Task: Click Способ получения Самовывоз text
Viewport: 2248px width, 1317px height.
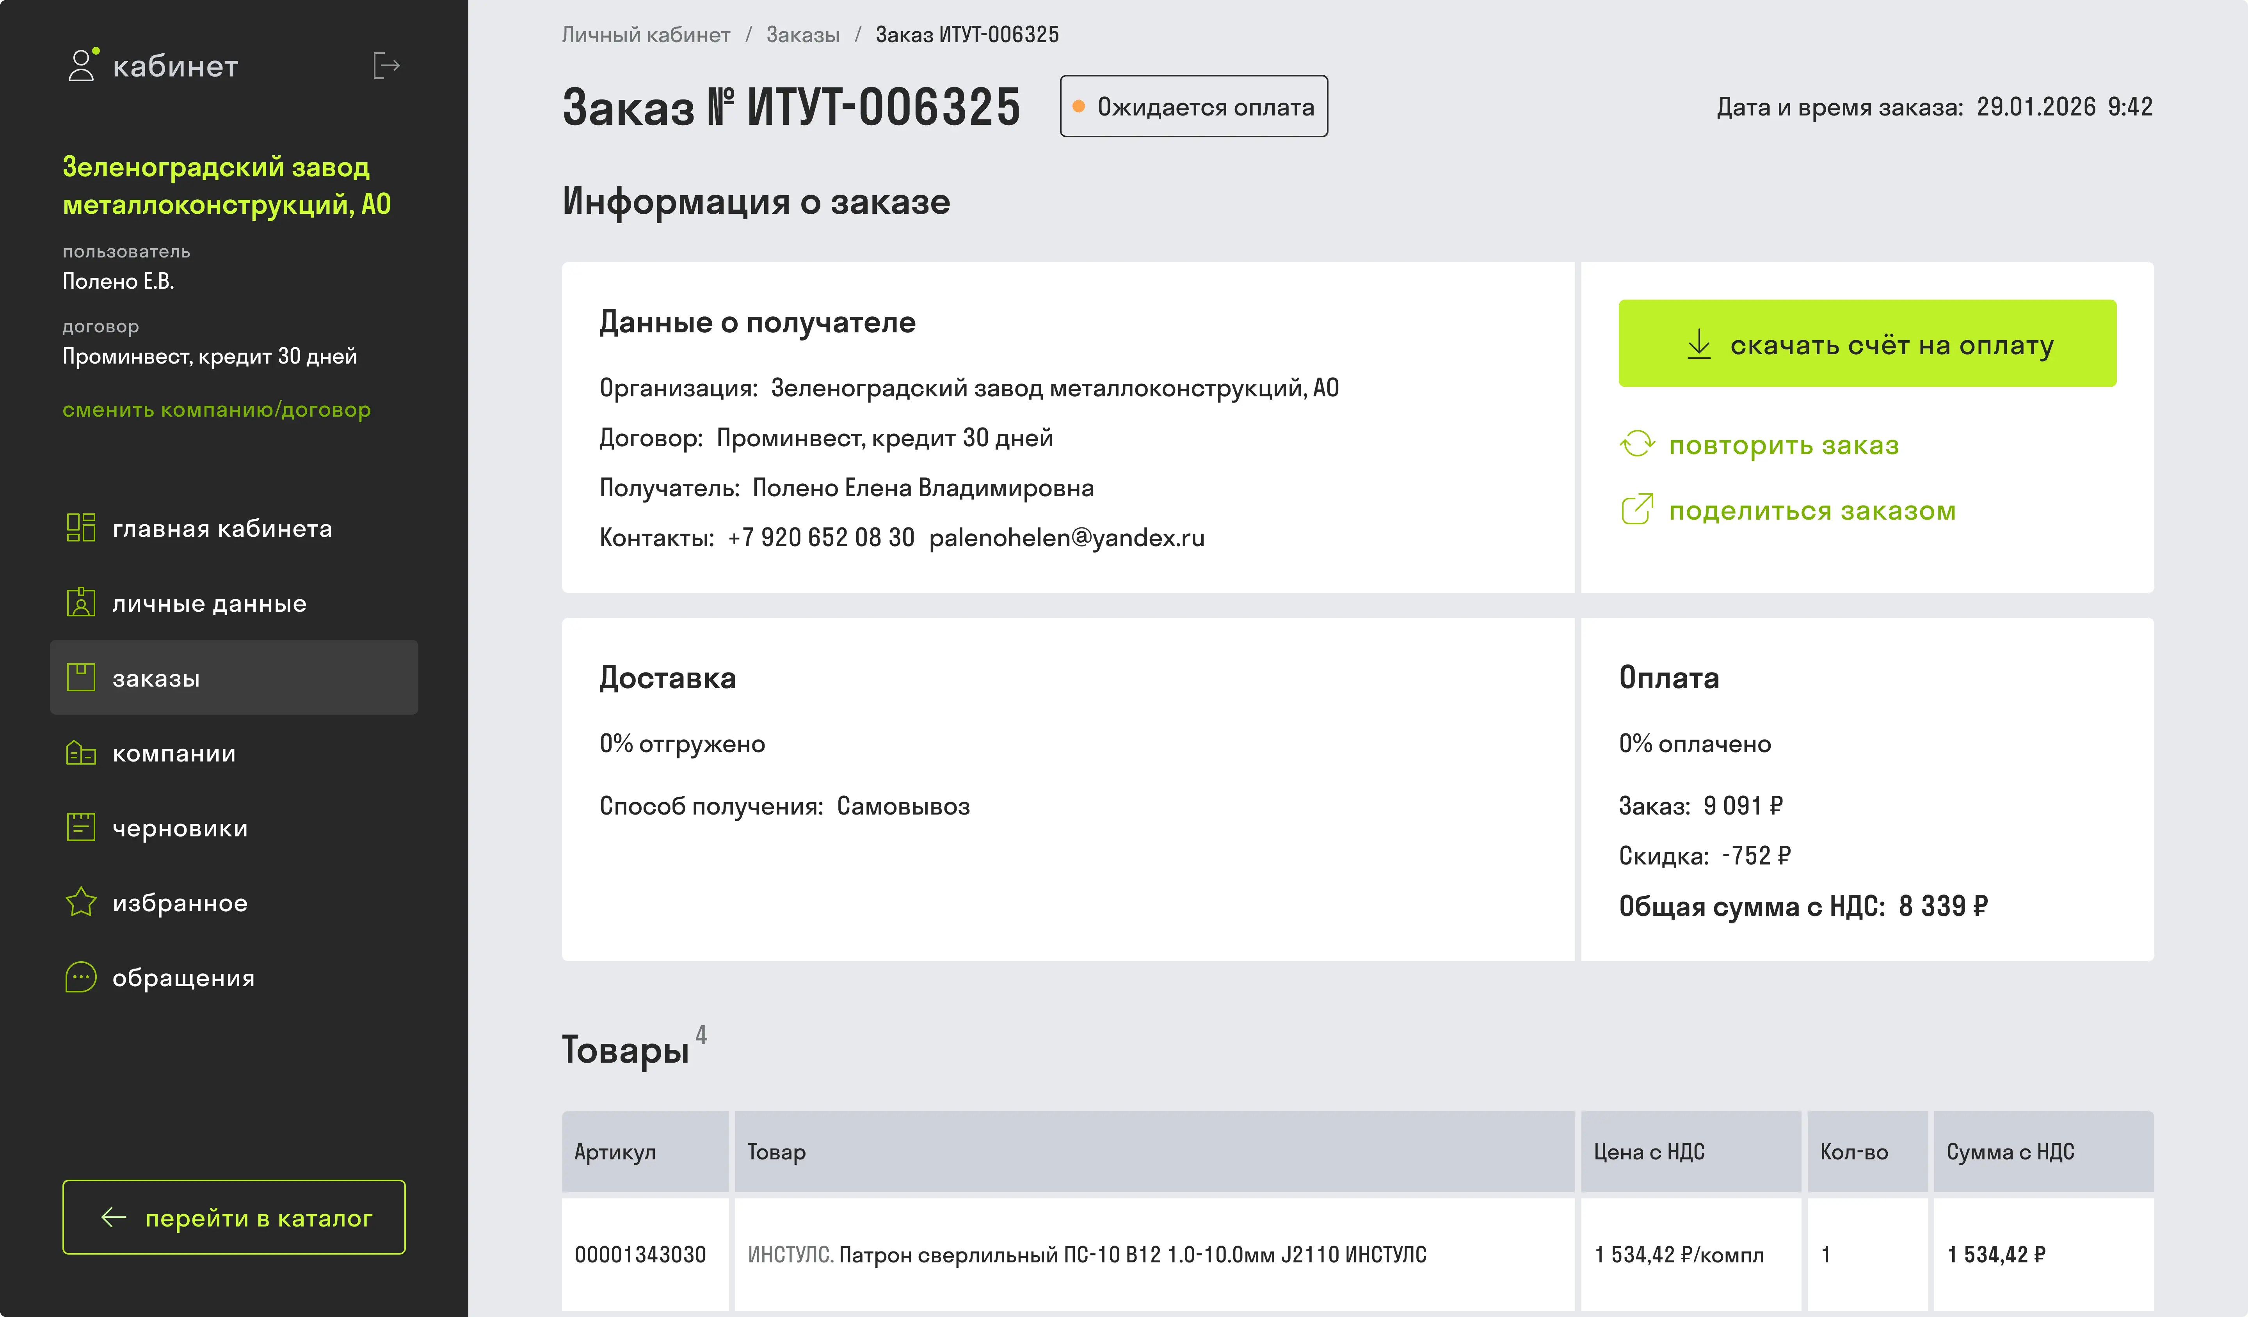Action: 785,806
